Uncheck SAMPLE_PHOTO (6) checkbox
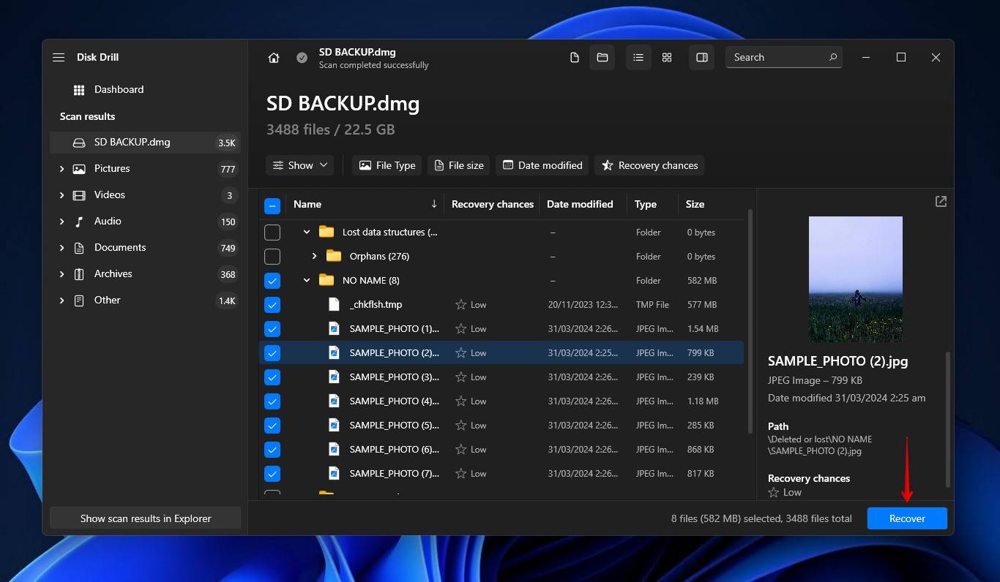This screenshot has width=1000, height=582. 272,450
